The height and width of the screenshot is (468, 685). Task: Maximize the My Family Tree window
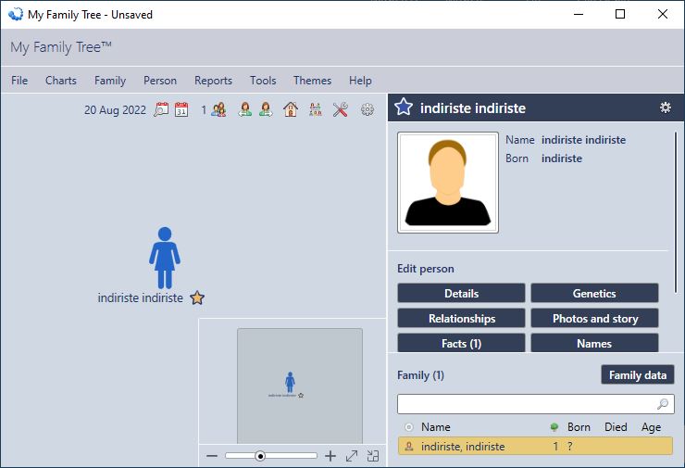620,15
